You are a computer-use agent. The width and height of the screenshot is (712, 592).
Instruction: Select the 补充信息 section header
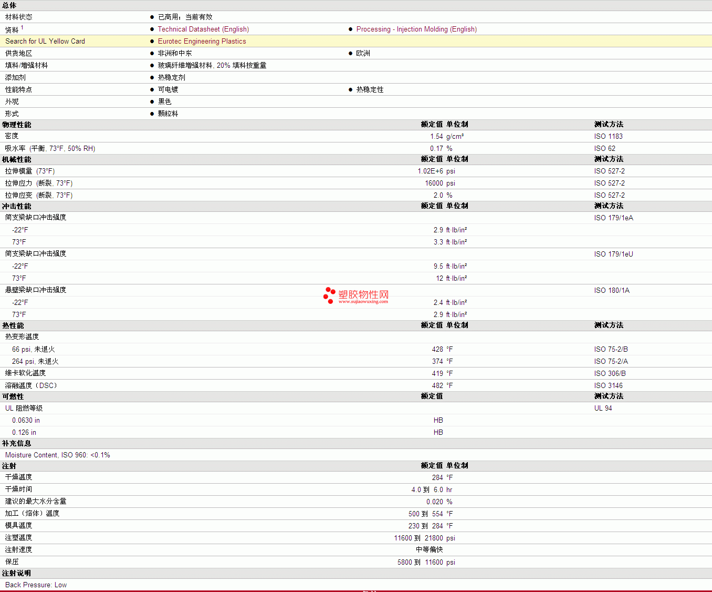pos(17,443)
